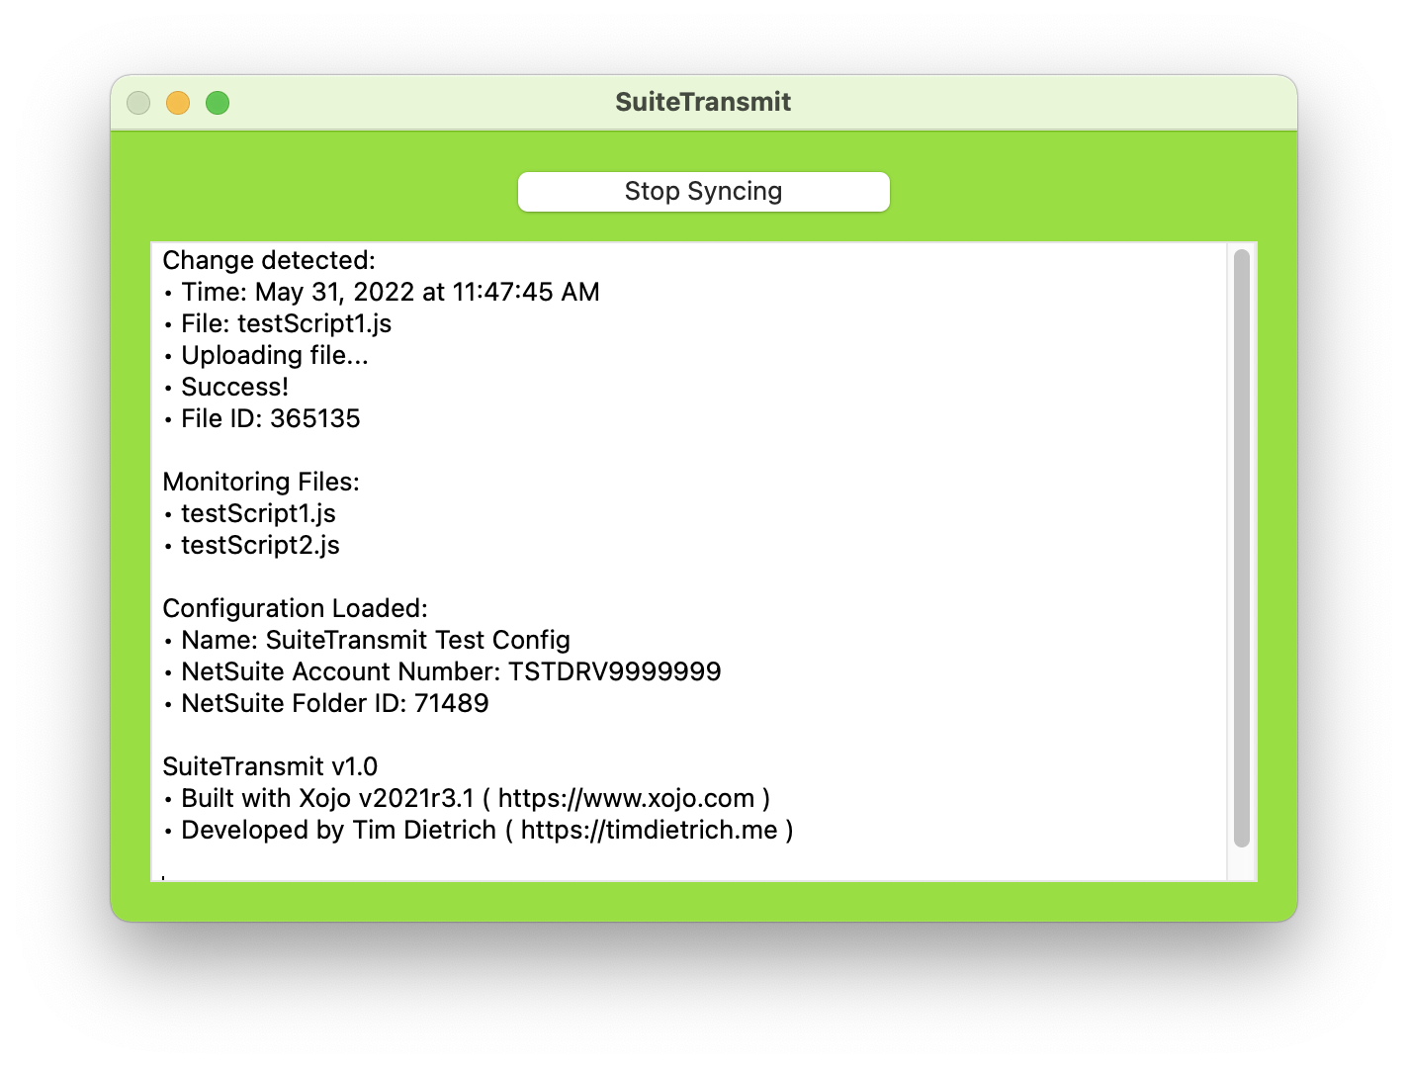1408x1068 pixels.
Task: Click the https://www.xojo.com URL text
Action: 627,798
